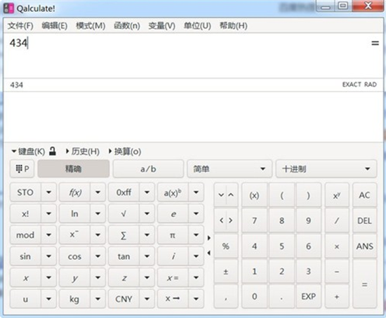Click the multiply × button
The width and height of the screenshot is (386, 318).
337,246
